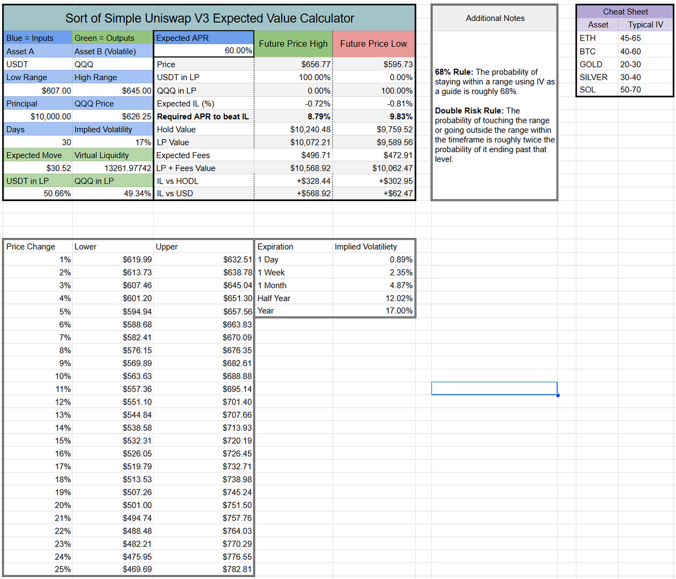Select the Asset B cell containing QQQ
Screen dimensions: 676x579
point(113,64)
